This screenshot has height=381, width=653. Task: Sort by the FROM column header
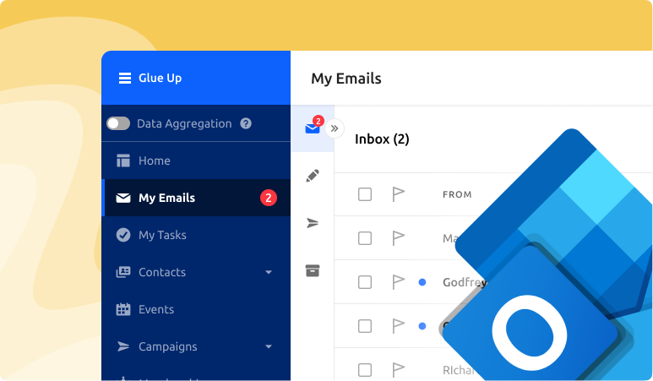[x=457, y=194]
